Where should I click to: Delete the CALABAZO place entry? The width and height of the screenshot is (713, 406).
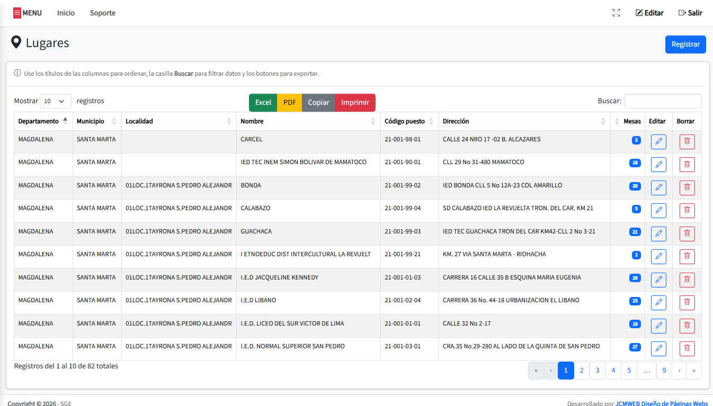(x=687, y=211)
